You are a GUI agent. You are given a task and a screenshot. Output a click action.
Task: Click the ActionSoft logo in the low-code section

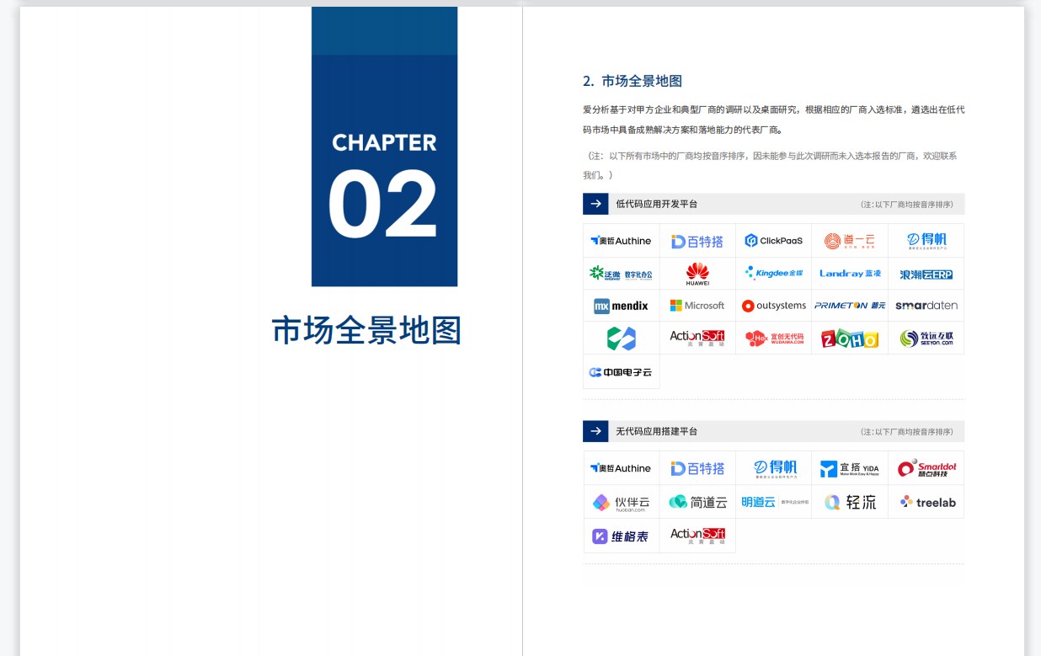(x=697, y=339)
